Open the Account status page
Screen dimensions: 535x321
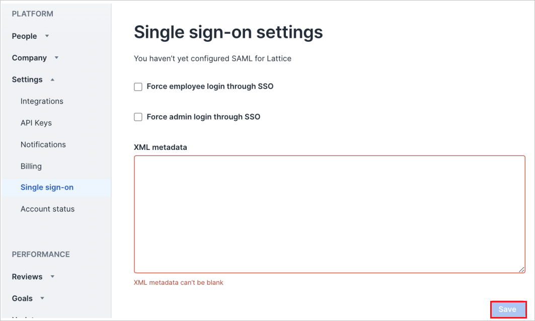[47, 209]
